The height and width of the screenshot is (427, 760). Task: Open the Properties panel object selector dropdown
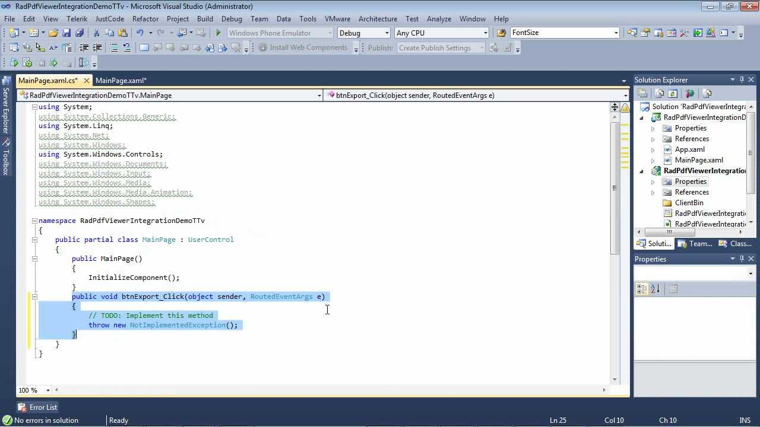[750, 273]
